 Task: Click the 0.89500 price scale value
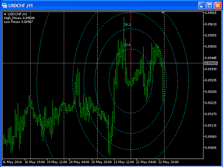click(211, 47)
